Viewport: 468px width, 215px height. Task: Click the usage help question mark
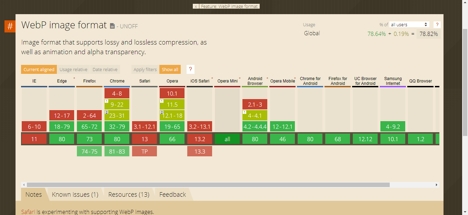coord(437,25)
